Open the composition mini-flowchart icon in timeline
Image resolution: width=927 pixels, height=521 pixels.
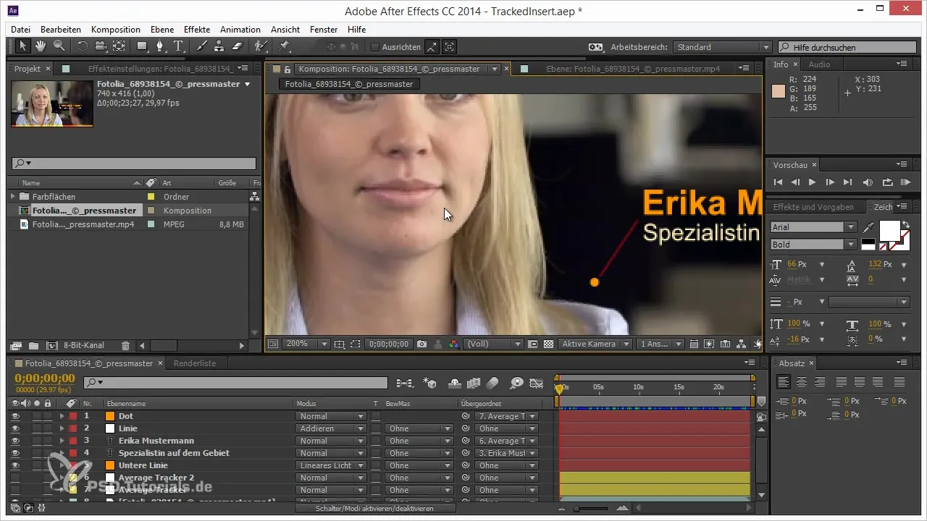click(405, 382)
